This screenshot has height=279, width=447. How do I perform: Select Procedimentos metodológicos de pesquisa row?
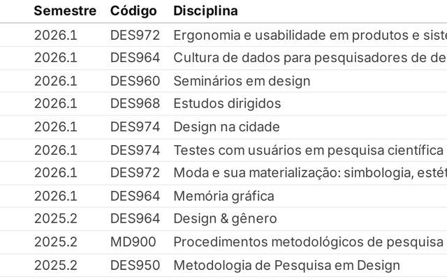(308, 242)
